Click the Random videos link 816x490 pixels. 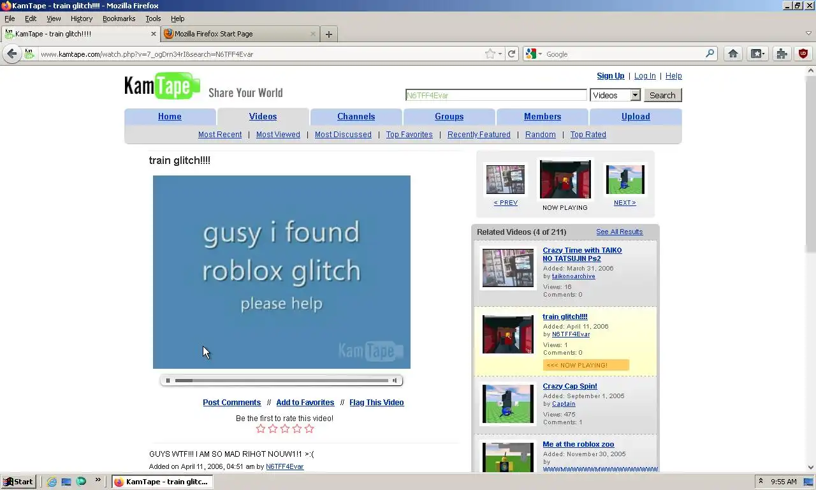point(541,135)
